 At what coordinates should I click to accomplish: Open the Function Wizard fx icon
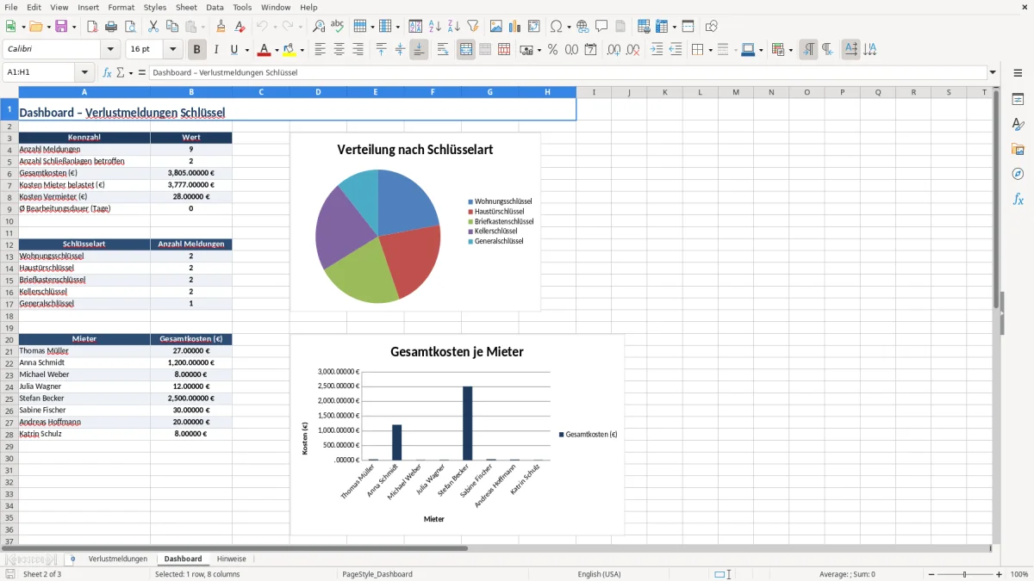pos(108,73)
